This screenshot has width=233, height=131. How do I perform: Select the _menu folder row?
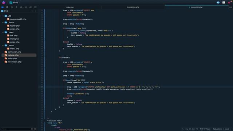(x=19, y=45)
